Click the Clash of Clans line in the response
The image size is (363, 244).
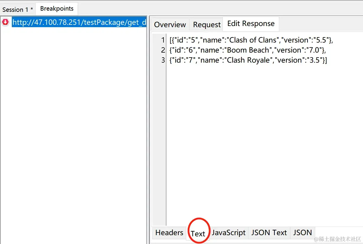point(251,40)
